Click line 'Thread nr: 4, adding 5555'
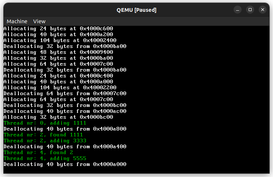 pyautogui.click(x=45, y=159)
